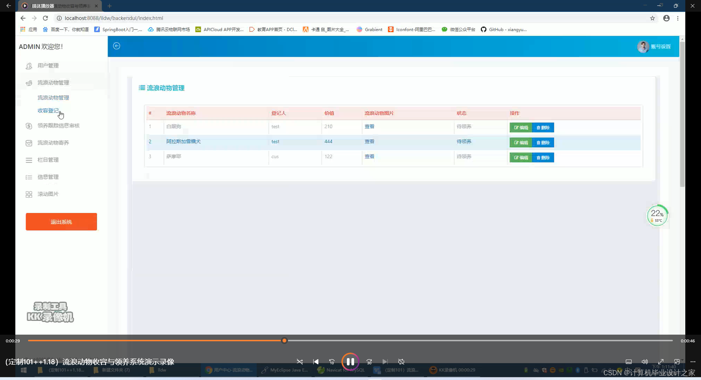This screenshot has height=380, width=701.
Task: Expand 栏目管理 menu
Action: [48, 160]
